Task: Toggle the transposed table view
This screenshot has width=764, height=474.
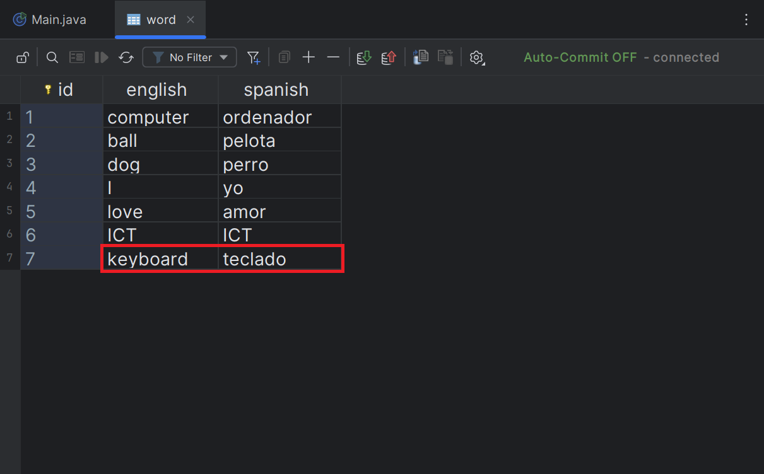Action: (77, 57)
